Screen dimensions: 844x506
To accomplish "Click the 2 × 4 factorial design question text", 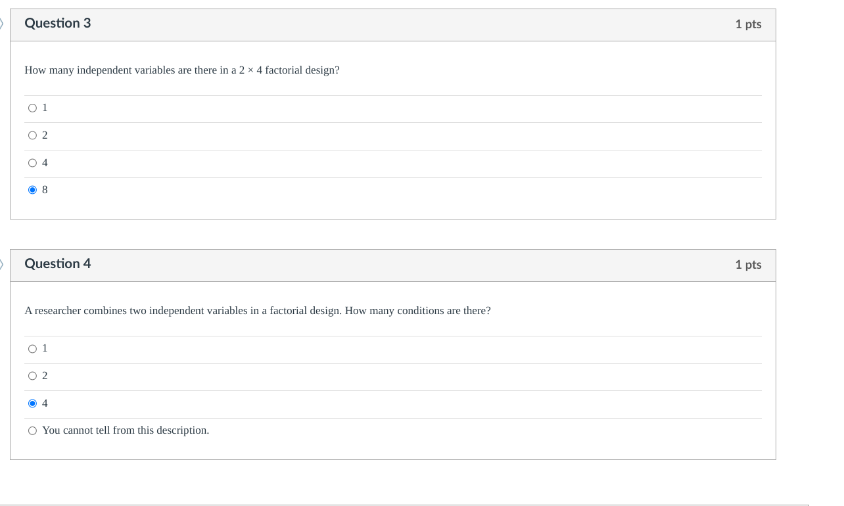I will (x=182, y=70).
